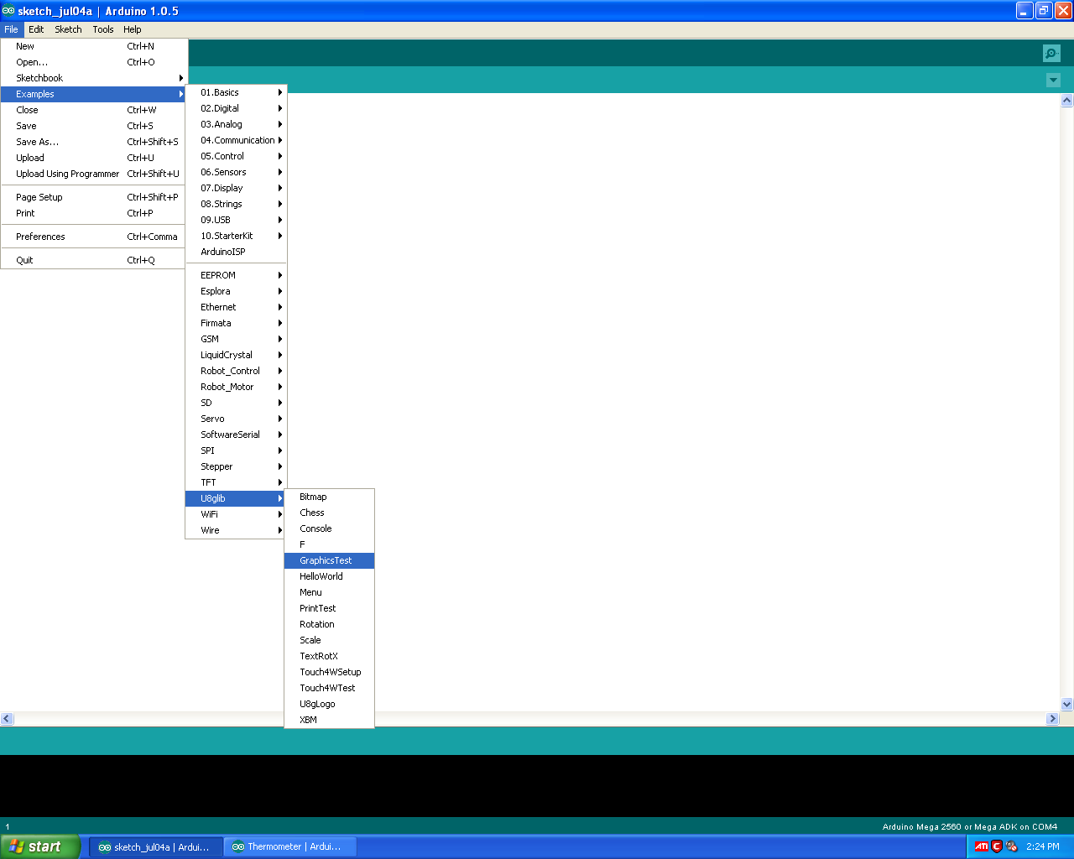Screen dimensions: 1074x859
Task: Expand 05.Control examples submenu
Action: pyautogui.click(x=236, y=156)
